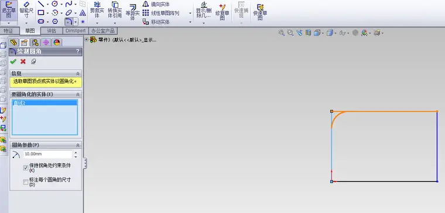The height and width of the screenshot is (213, 445).
Task: Select the Polygon sketch tool
Action: pyautogui.click(x=55, y=22)
